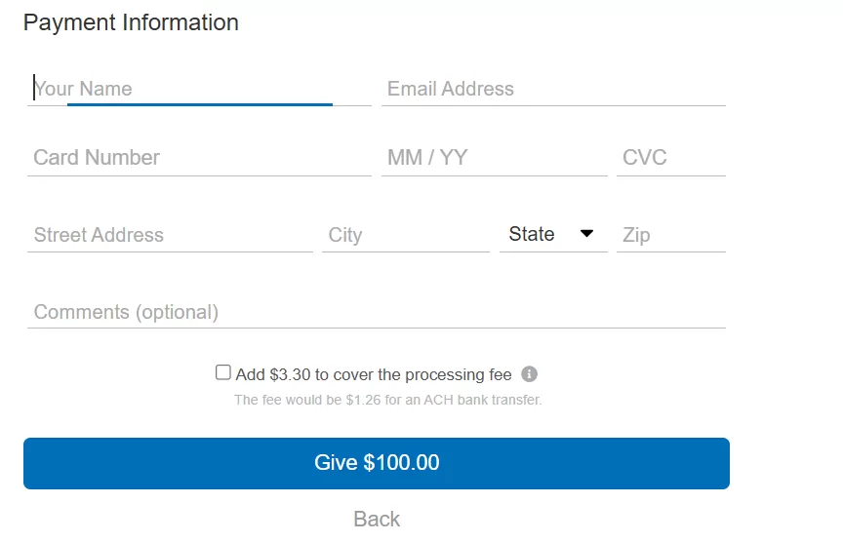Open the State dropdown
843x542 pixels.
(x=551, y=235)
